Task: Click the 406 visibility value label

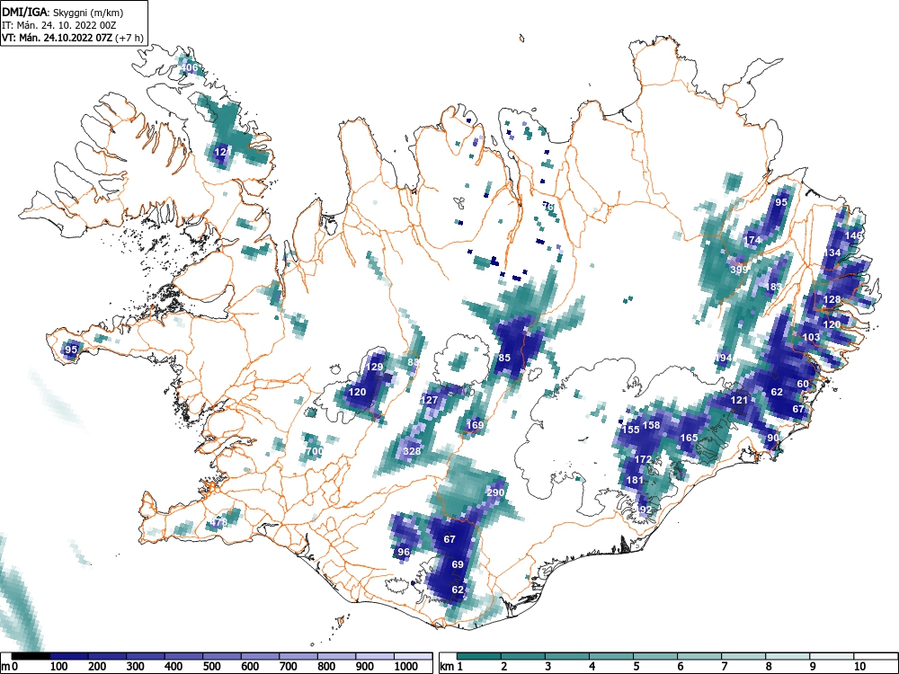Action: [x=189, y=67]
